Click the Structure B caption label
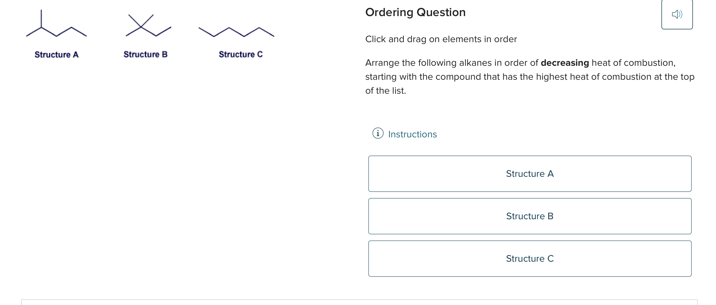This screenshot has width=716, height=305. point(146,55)
